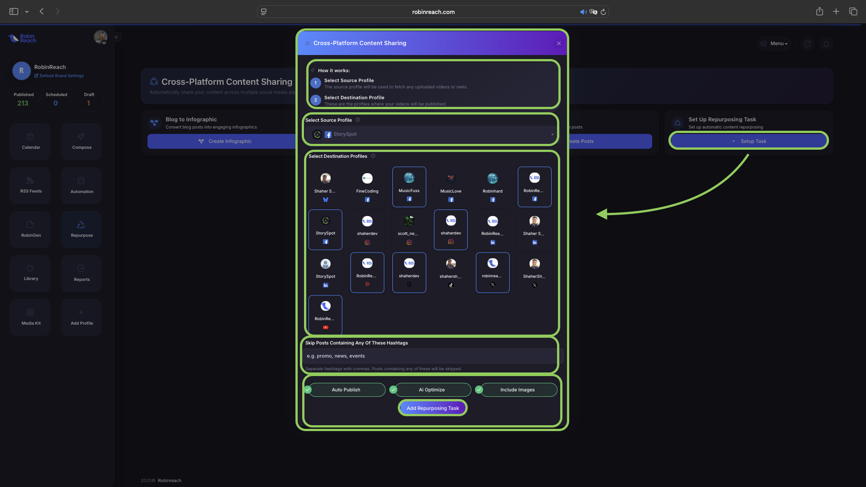
Task: Open the Reports sidebar tile
Action: point(82,273)
